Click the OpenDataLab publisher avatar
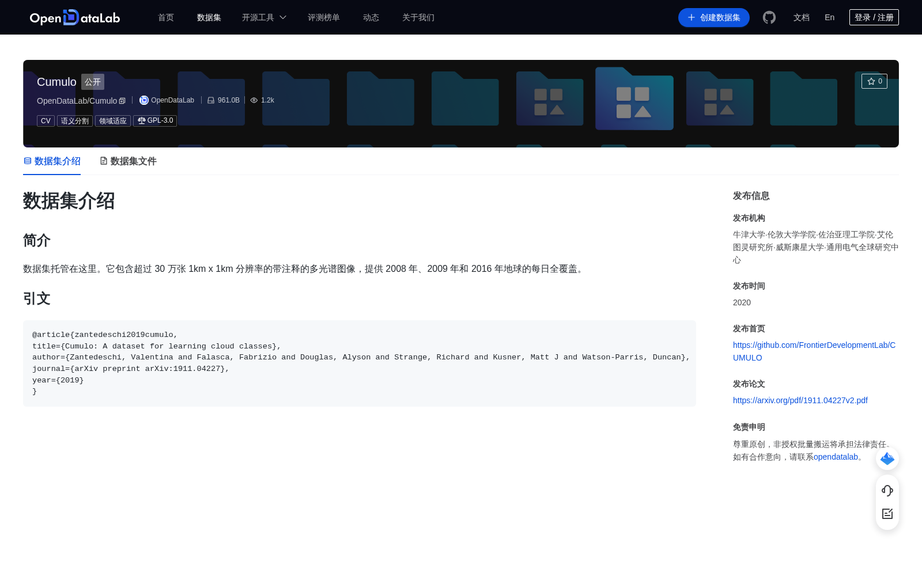This screenshot has height=576, width=922. [x=144, y=100]
